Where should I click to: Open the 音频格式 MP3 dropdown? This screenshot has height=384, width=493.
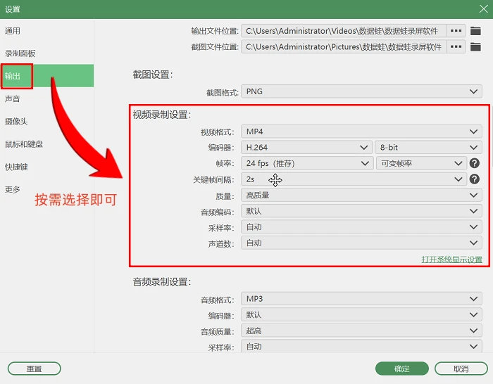tap(361, 299)
